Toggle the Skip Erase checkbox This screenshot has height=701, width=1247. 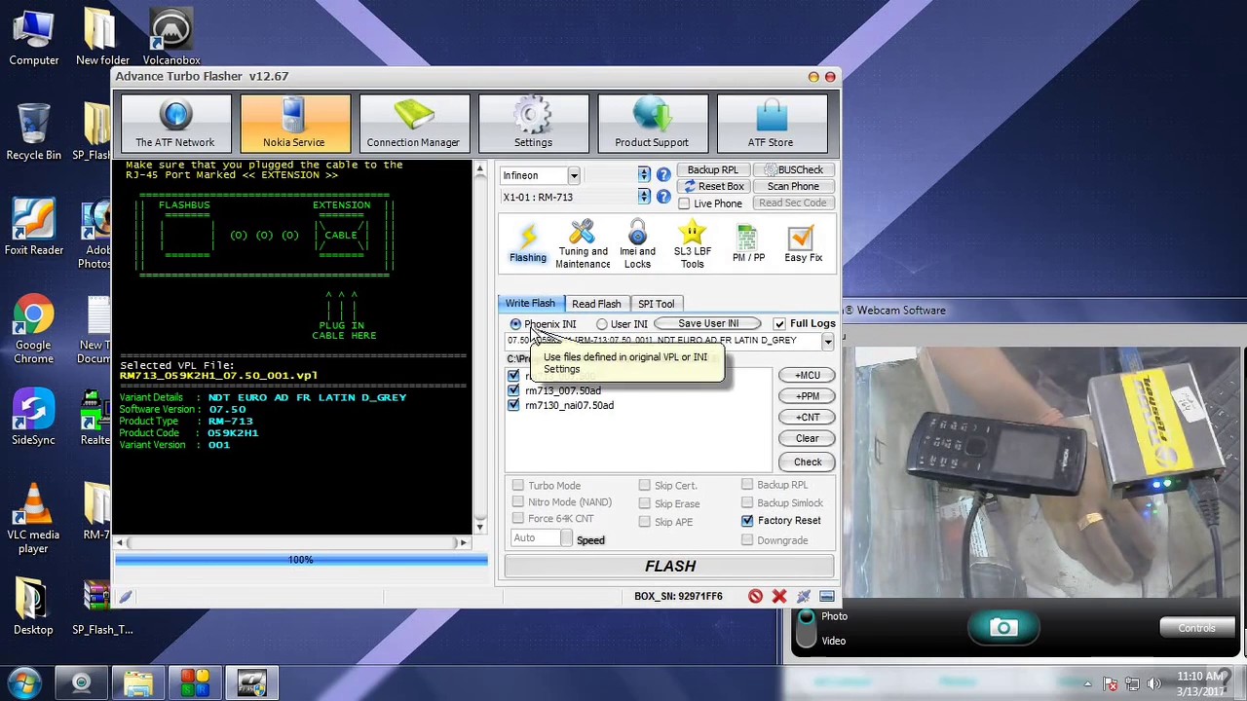click(x=645, y=503)
